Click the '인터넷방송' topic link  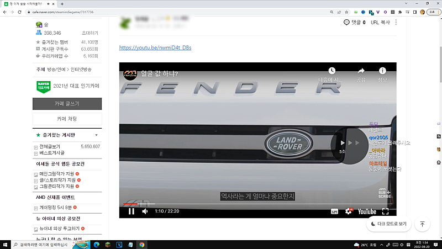coord(81,70)
